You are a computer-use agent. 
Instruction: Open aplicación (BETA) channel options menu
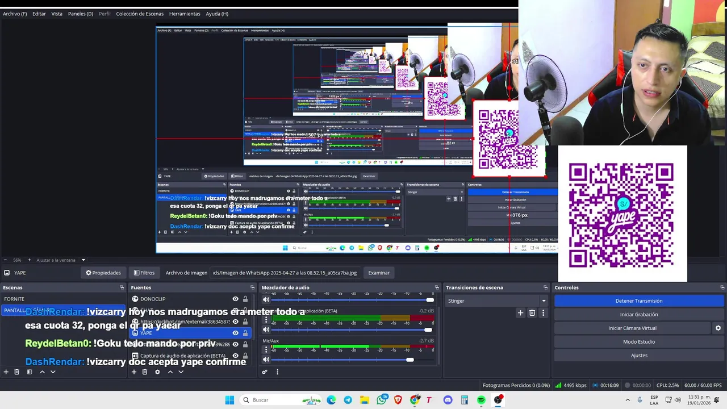[x=266, y=320]
